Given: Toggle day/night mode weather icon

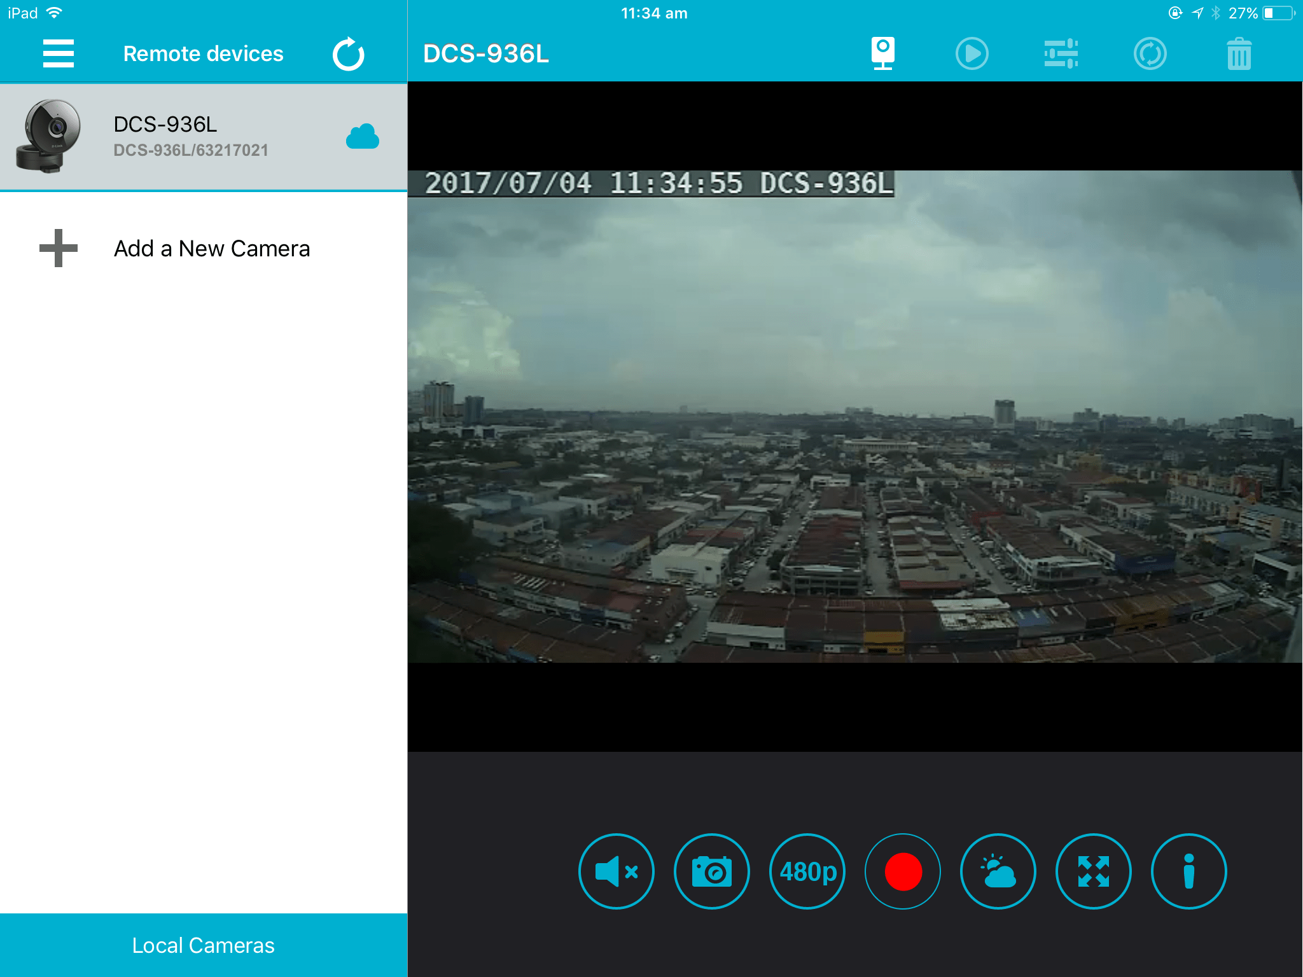Looking at the screenshot, I should 998,871.
